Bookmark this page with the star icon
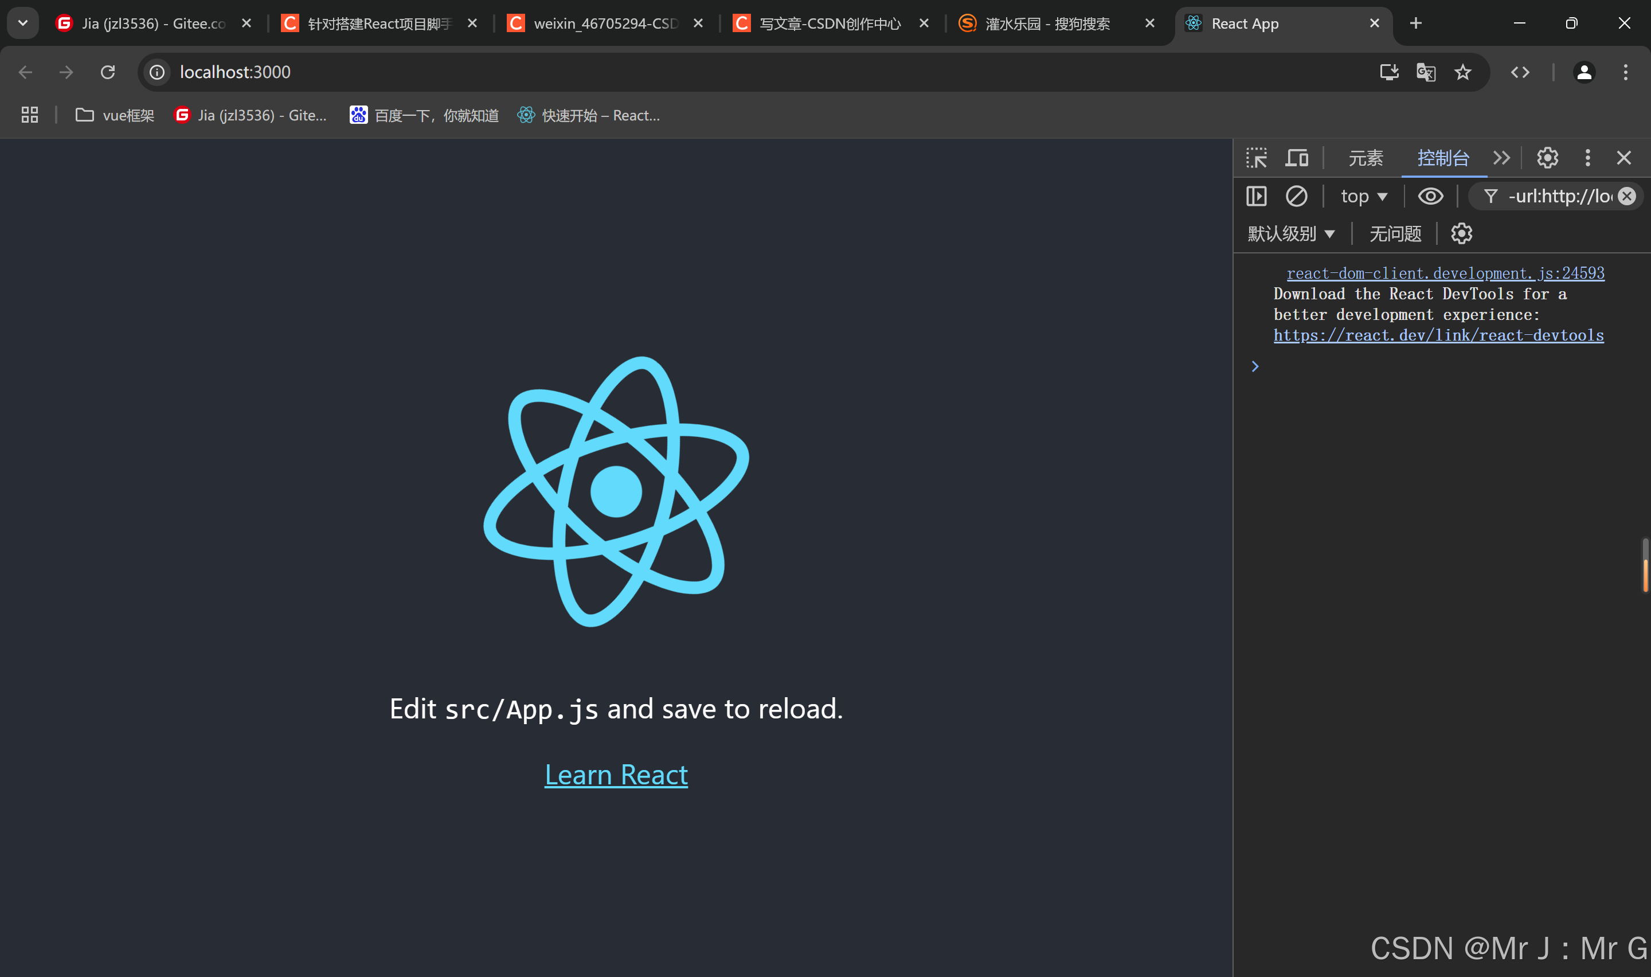This screenshot has height=977, width=1651. point(1462,72)
